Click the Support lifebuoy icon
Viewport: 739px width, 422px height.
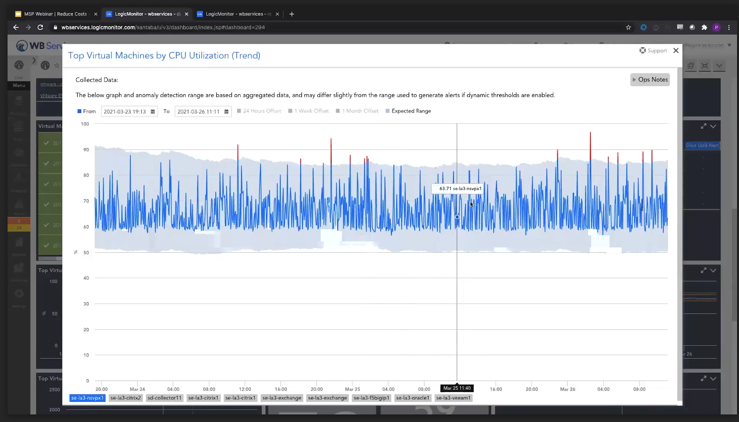pos(642,50)
